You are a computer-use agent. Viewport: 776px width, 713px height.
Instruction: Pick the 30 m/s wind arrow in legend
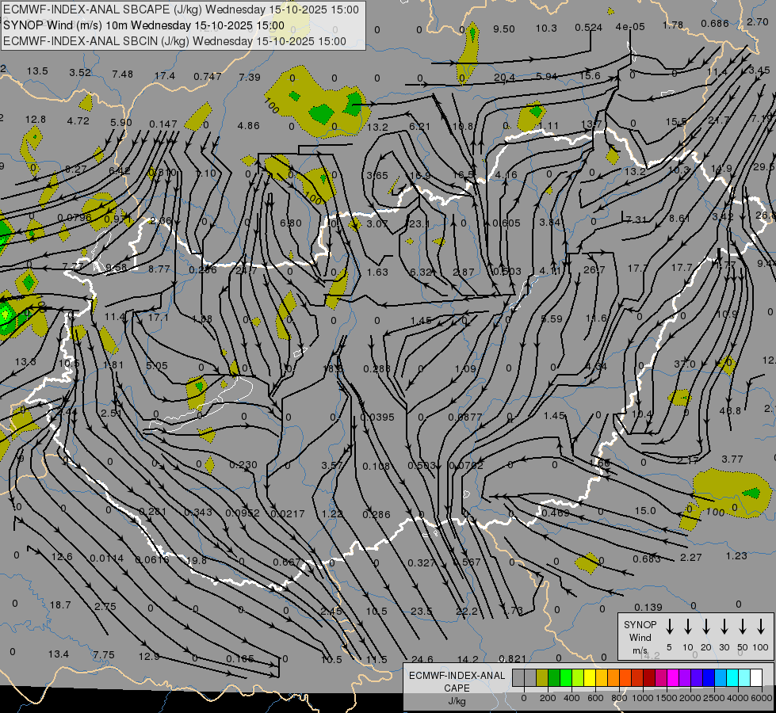(724, 627)
